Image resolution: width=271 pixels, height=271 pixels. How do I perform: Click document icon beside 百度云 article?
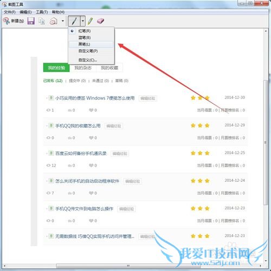click(51, 153)
